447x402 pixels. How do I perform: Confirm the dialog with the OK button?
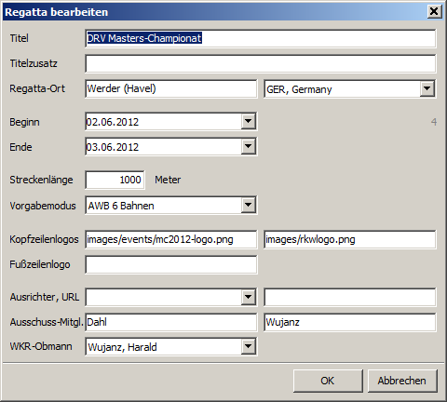328,381
